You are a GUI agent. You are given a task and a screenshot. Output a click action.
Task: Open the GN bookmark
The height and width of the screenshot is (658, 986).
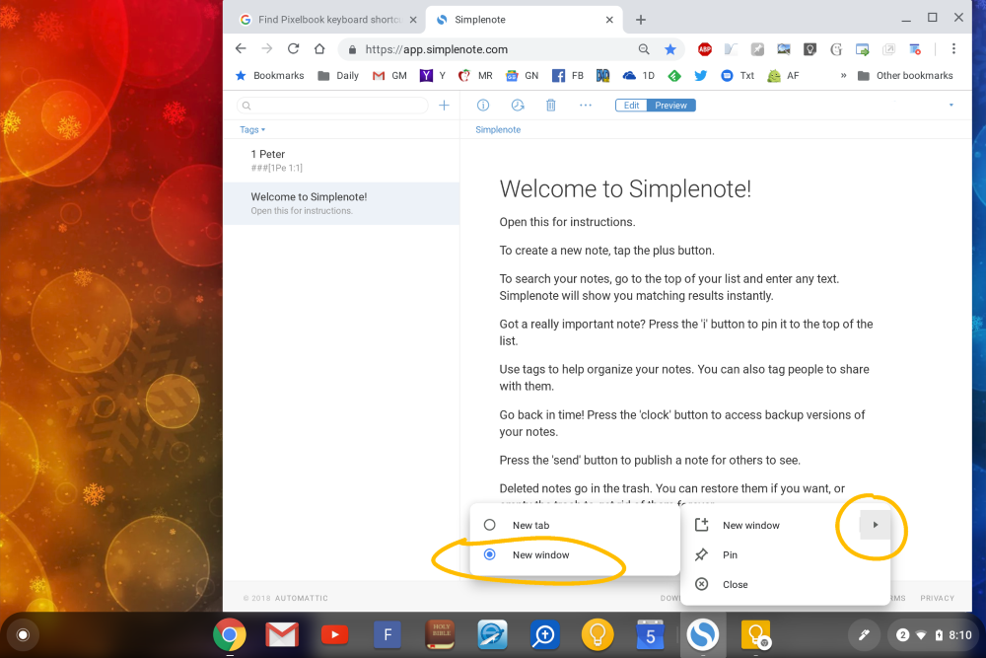pos(522,76)
